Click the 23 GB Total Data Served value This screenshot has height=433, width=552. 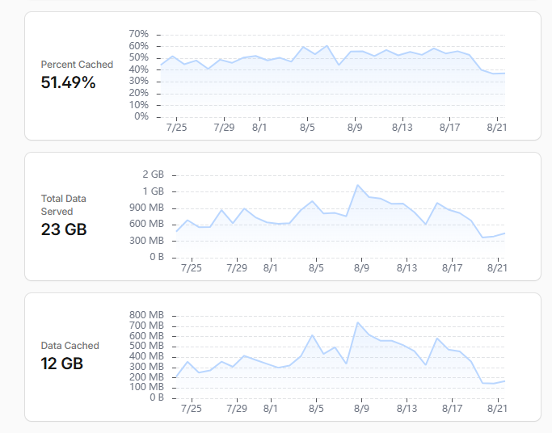(x=64, y=229)
